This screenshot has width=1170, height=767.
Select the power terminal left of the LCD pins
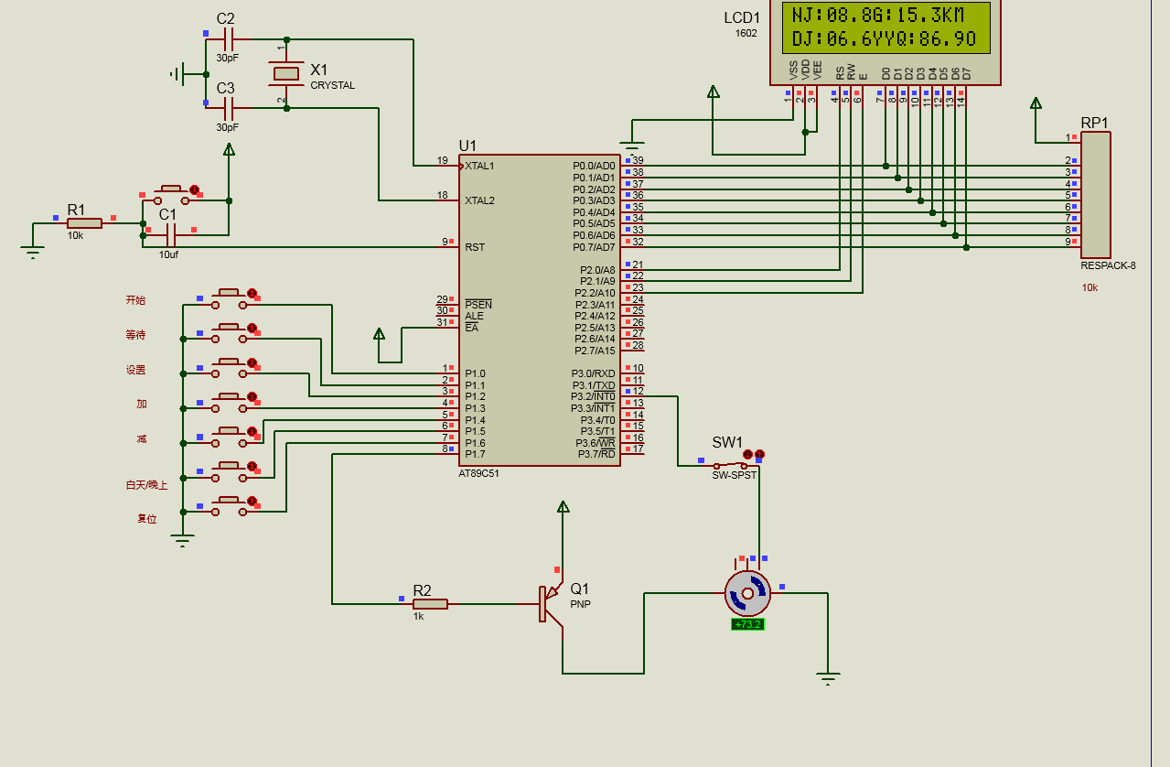[713, 91]
